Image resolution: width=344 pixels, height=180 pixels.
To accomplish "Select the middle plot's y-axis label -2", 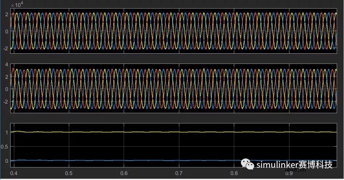I will [5, 101].
